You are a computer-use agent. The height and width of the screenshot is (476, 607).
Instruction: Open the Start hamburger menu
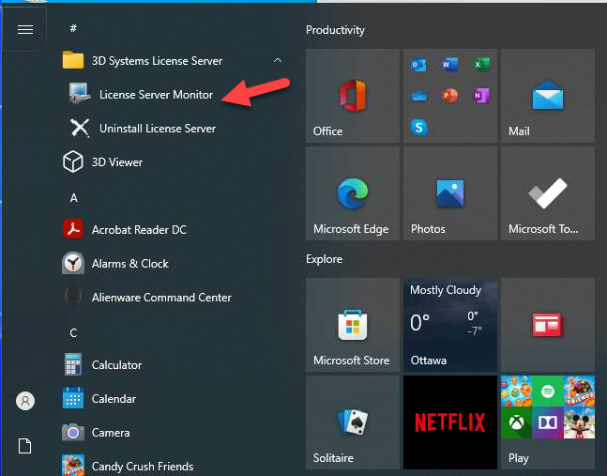pos(25,29)
